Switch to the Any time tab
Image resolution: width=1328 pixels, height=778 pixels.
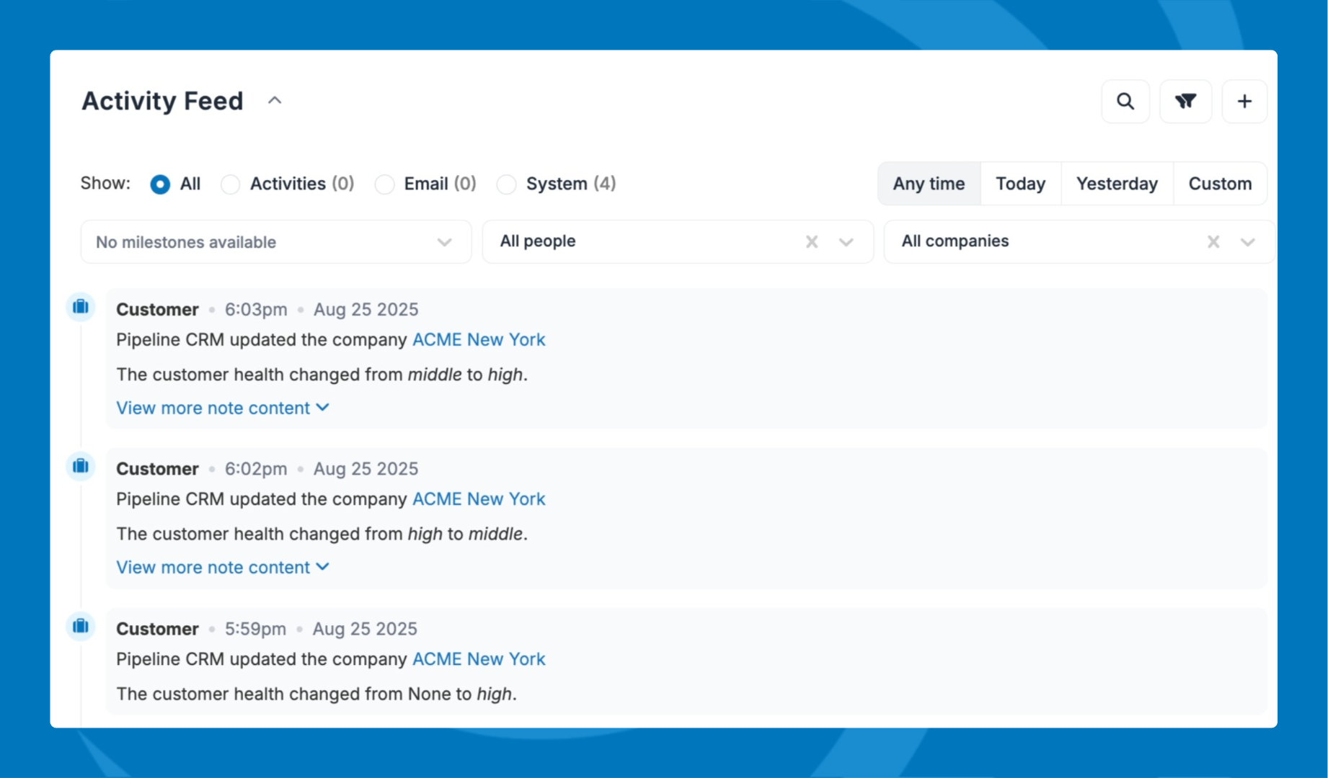(x=929, y=184)
